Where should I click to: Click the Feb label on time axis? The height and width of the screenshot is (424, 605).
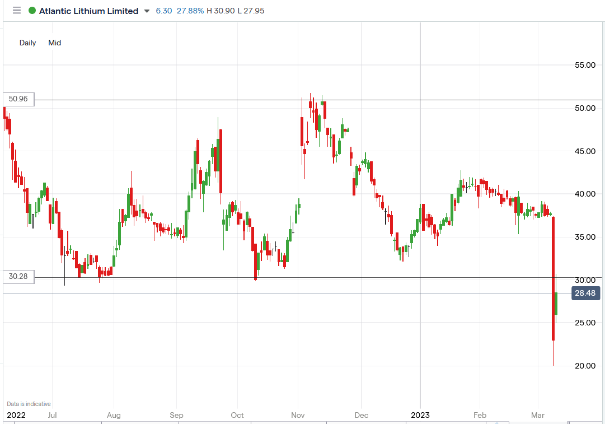pyautogui.click(x=480, y=415)
